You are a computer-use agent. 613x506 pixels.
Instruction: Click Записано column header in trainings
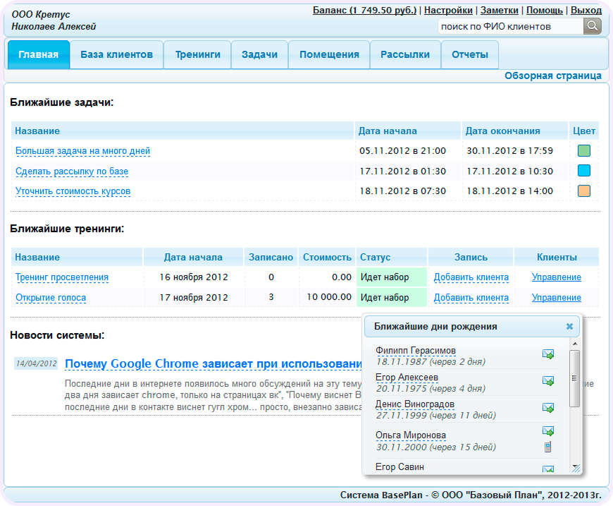point(271,258)
